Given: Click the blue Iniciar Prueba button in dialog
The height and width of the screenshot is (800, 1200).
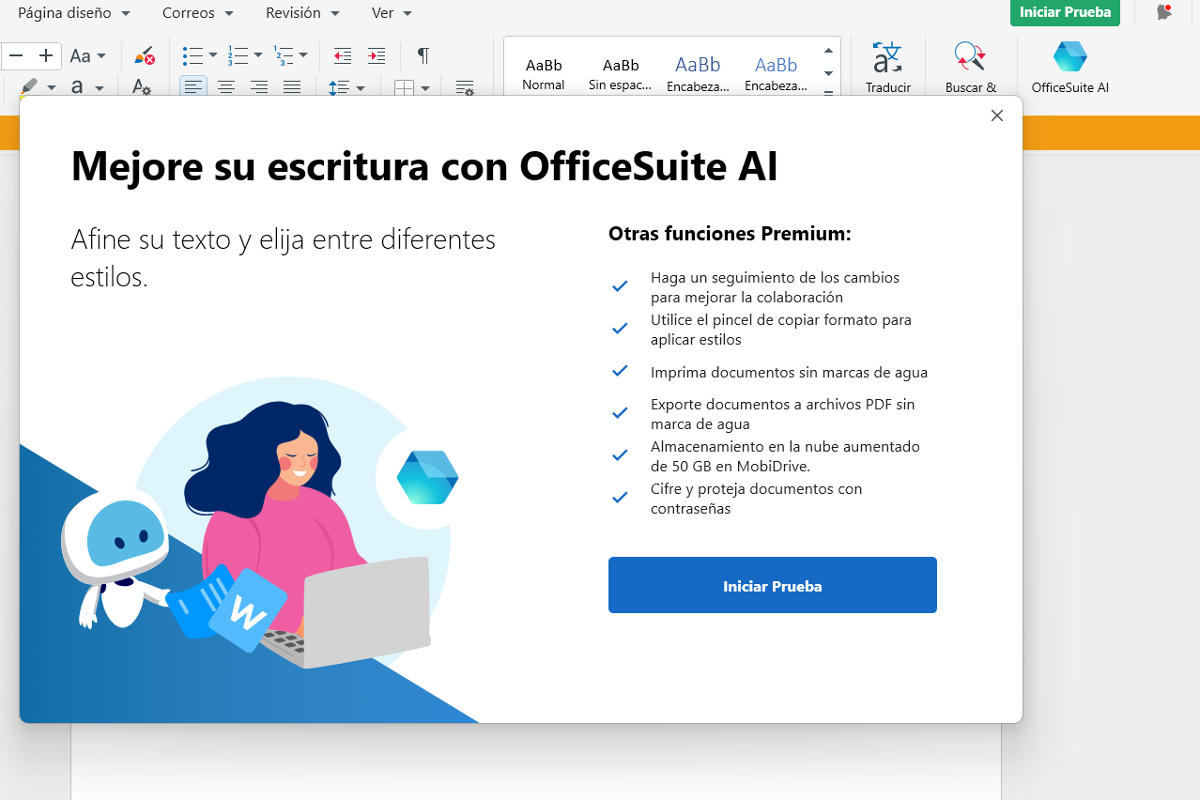Looking at the screenshot, I should (x=773, y=585).
